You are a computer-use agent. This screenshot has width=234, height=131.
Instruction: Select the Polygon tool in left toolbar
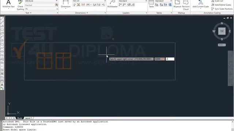[2, 30]
